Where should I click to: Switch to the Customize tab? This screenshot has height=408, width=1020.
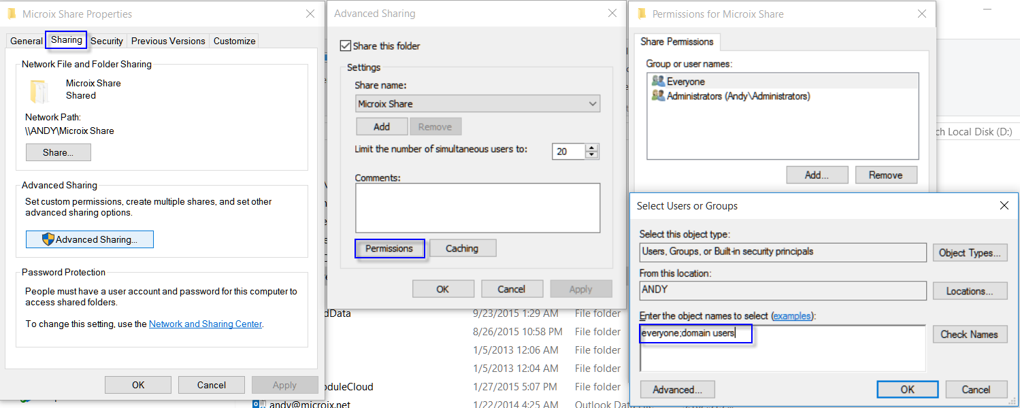tap(234, 41)
